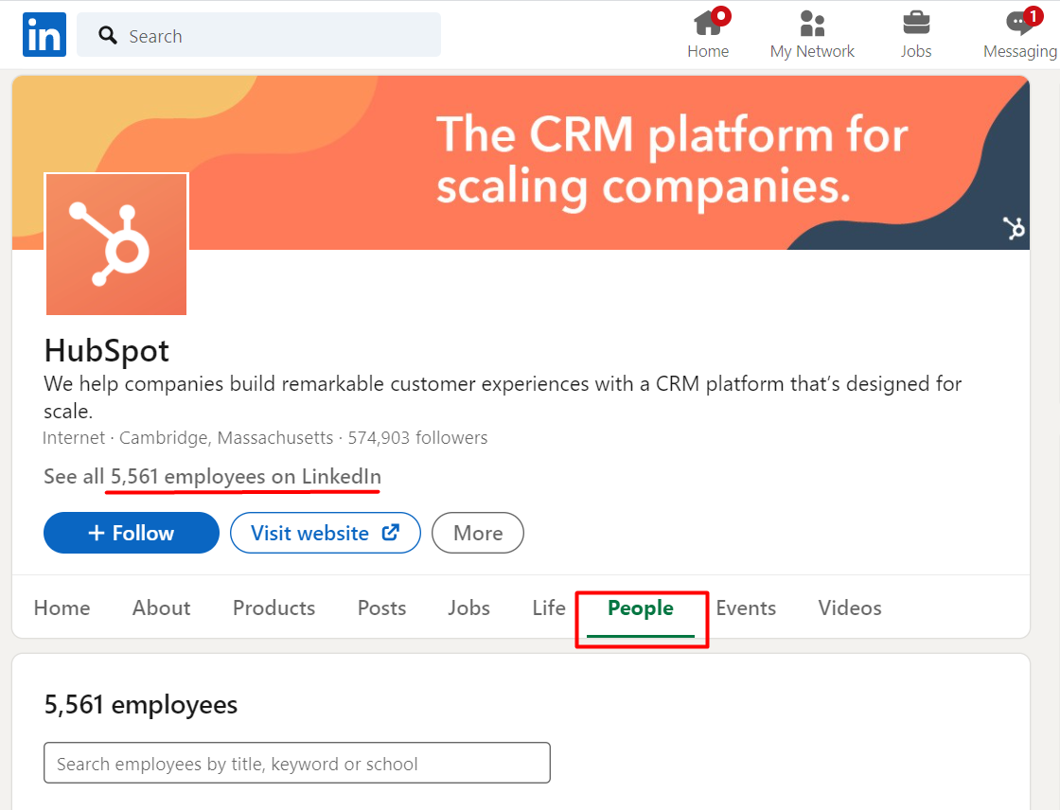This screenshot has width=1060, height=810.
Task: Open the company Jobs tab
Action: 469,607
